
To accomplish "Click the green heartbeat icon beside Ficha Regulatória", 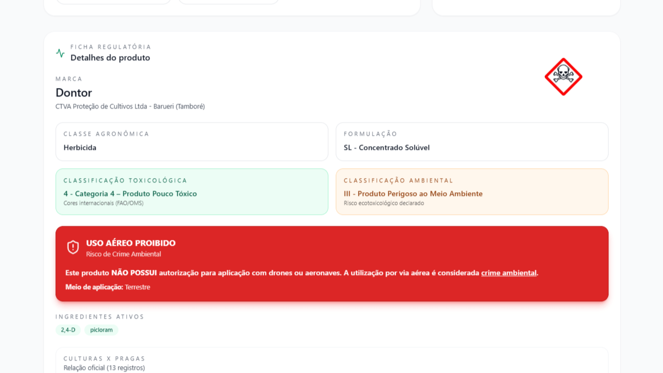I will [59, 52].
